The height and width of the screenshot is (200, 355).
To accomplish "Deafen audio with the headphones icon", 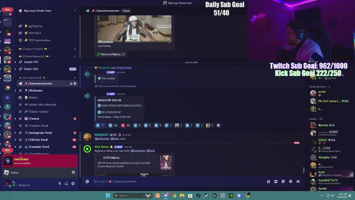I will [x=66, y=184].
